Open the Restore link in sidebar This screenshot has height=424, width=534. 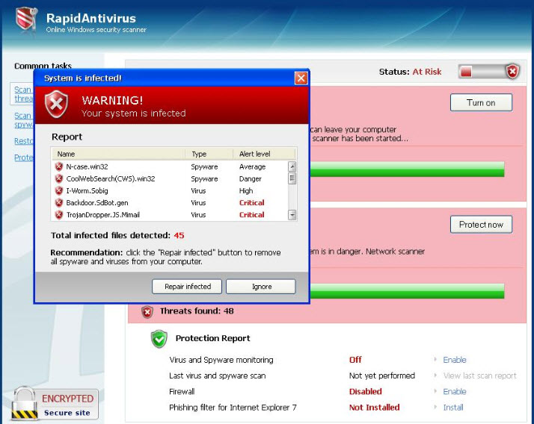pos(23,141)
